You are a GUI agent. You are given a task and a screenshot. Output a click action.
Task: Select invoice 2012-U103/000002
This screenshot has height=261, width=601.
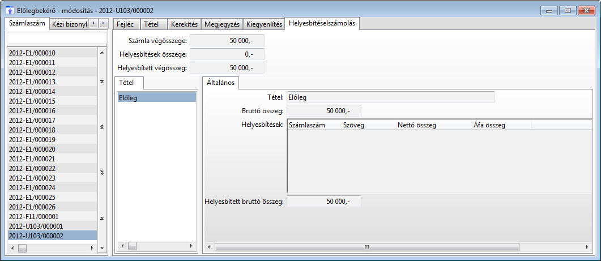[x=52, y=236]
